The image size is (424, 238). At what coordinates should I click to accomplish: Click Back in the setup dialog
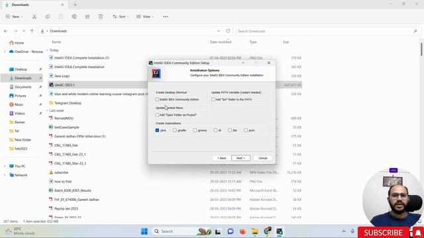[x=221, y=158]
